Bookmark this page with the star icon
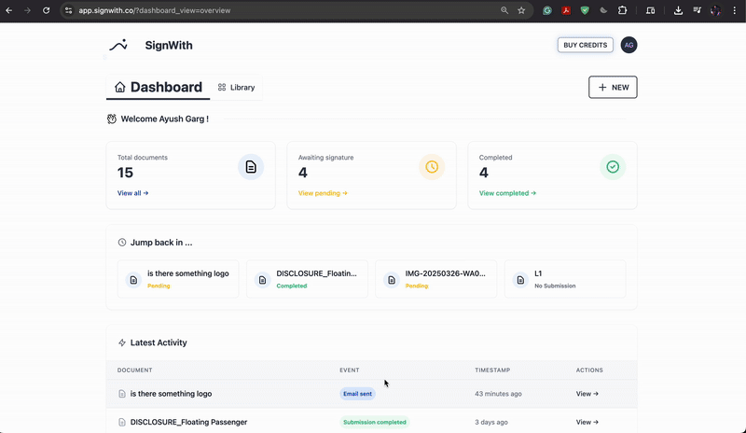746x433 pixels. (521, 10)
